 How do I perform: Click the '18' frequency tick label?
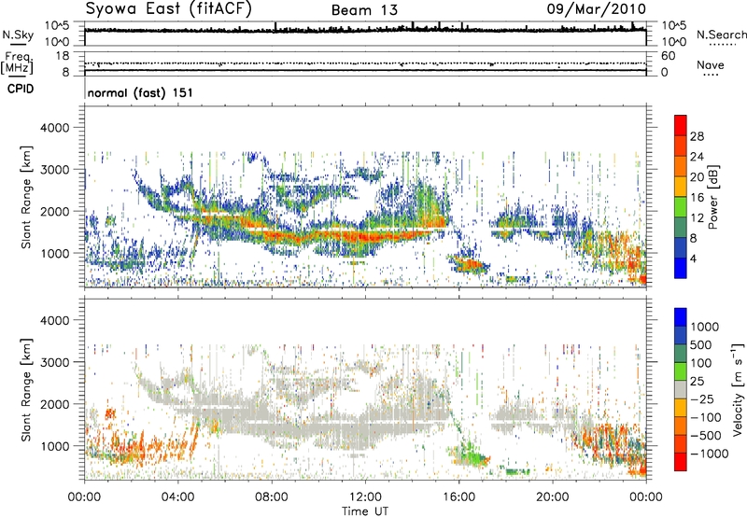(x=63, y=56)
